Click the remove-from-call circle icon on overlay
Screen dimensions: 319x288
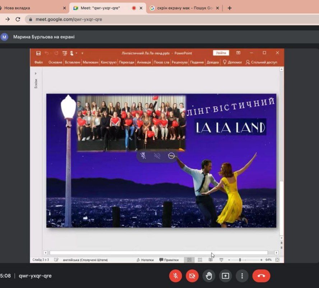tap(171, 156)
